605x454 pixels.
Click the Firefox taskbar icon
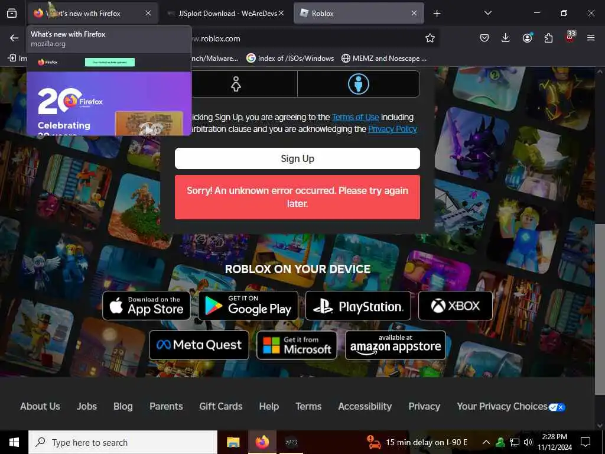coord(262,442)
